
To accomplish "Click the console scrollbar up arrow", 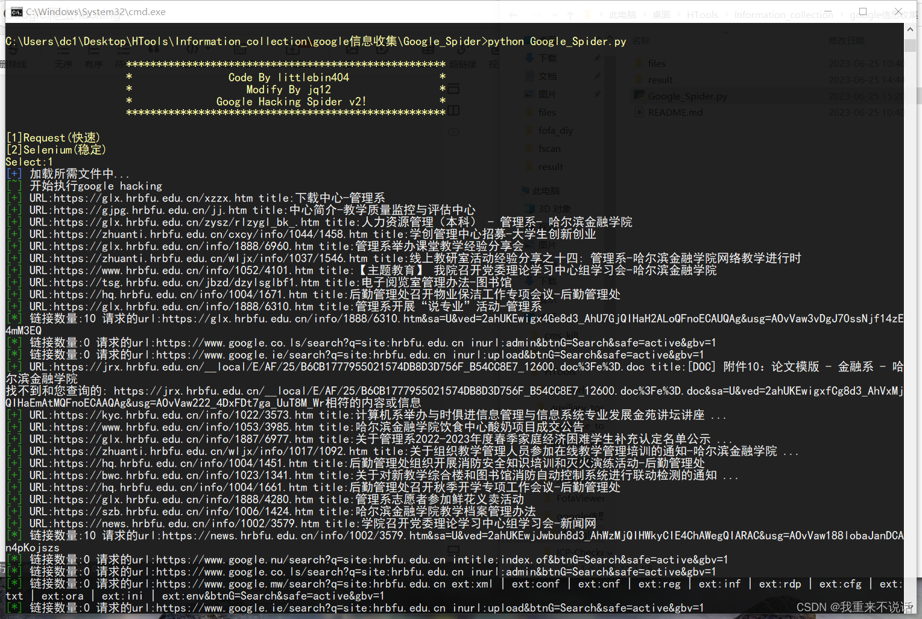I will [910, 29].
